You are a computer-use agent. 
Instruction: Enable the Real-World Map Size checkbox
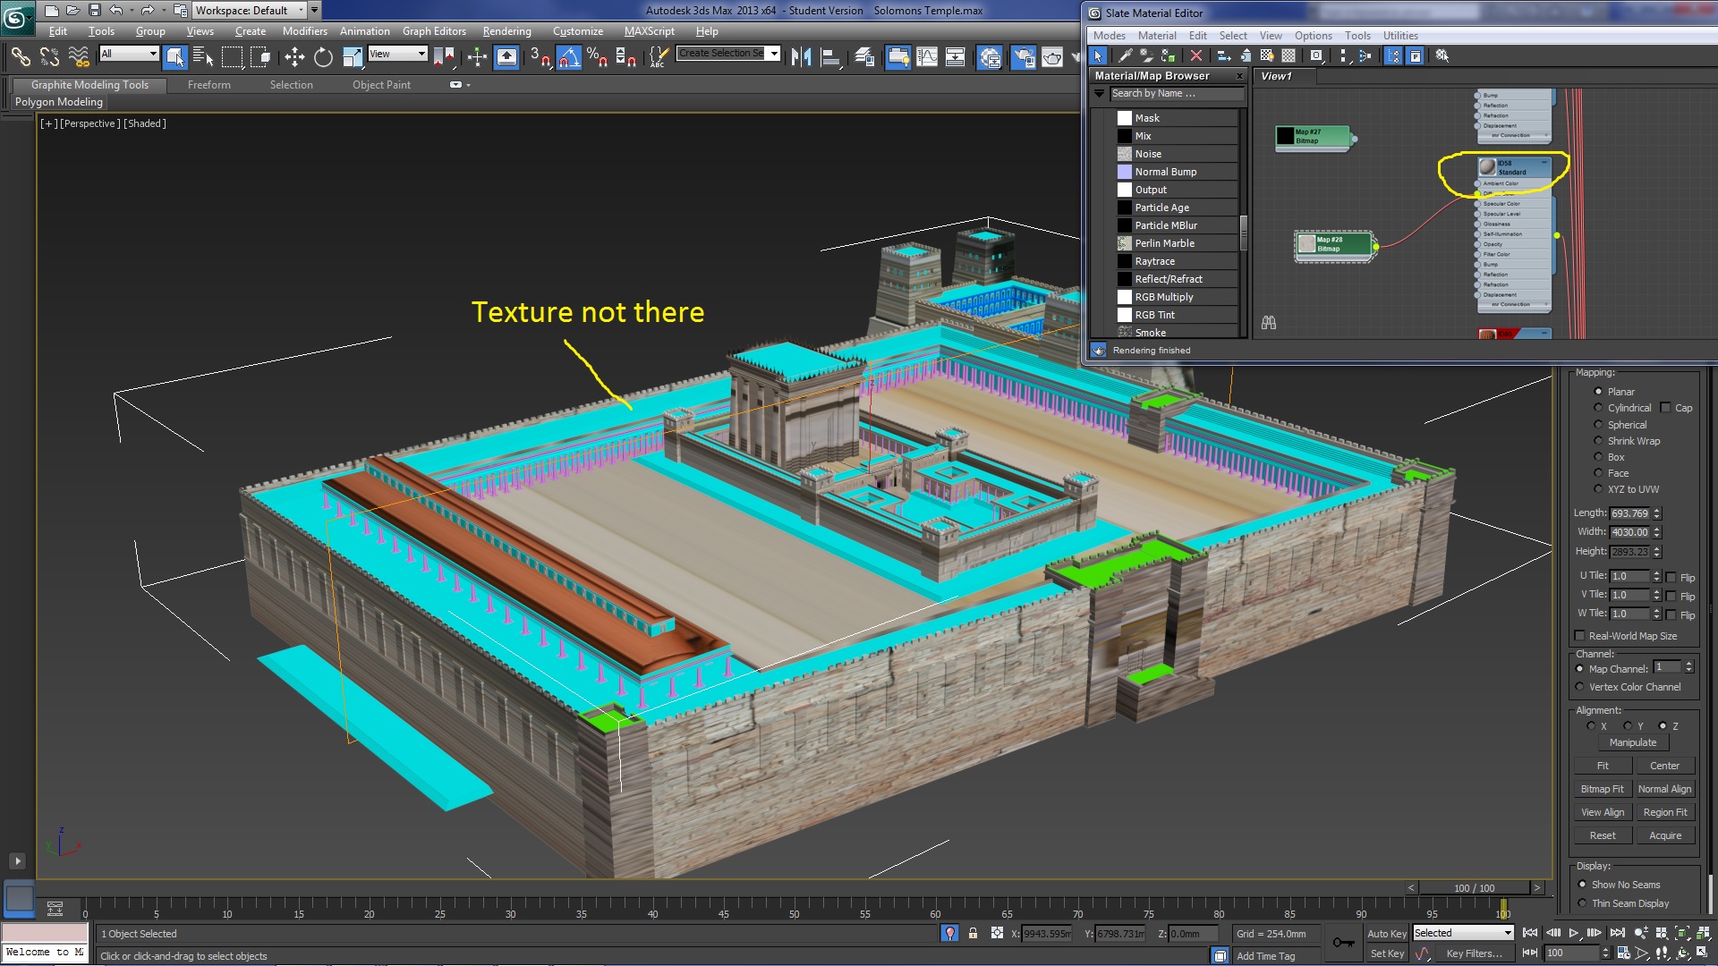pos(1580,635)
